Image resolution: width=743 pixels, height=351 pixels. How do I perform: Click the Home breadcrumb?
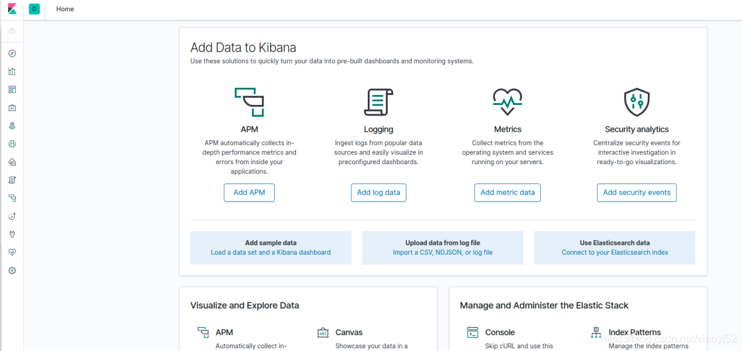click(x=65, y=9)
